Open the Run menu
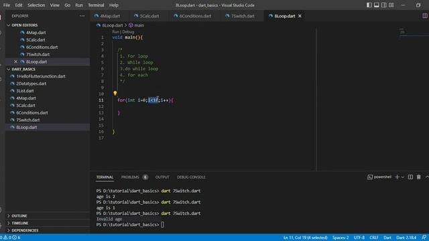Screen dimensions: 429x241 (x=79, y=5)
